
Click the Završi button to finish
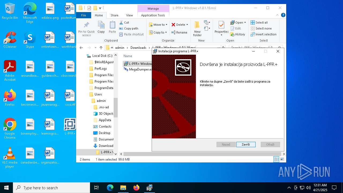(x=246, y=144)
